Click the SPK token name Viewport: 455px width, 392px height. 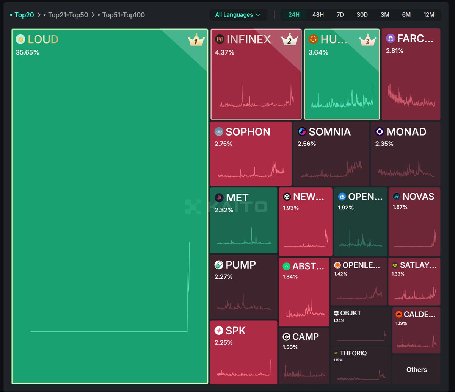pyautogui.click(x=236, y=331)
